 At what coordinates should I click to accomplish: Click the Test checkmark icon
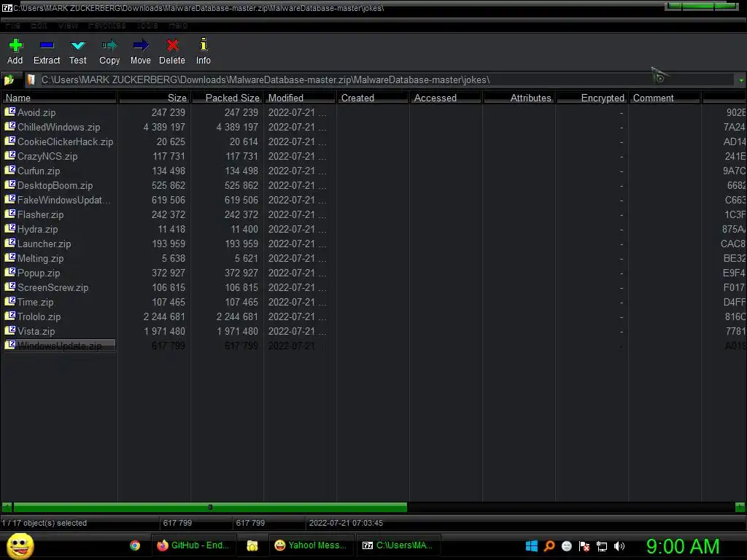[77, 46]
